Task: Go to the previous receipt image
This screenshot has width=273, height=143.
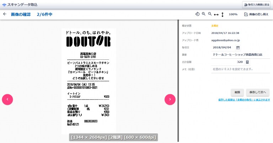Action: pos(7,99)
